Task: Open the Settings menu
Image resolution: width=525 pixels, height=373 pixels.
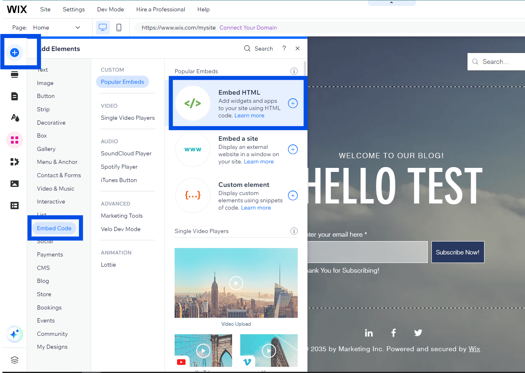Action: point(74,9)
